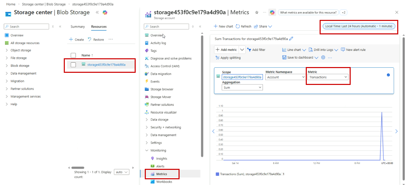Click the New alert rule icon
Viewport: 405px width, 185px height.
tap(343, 50)
